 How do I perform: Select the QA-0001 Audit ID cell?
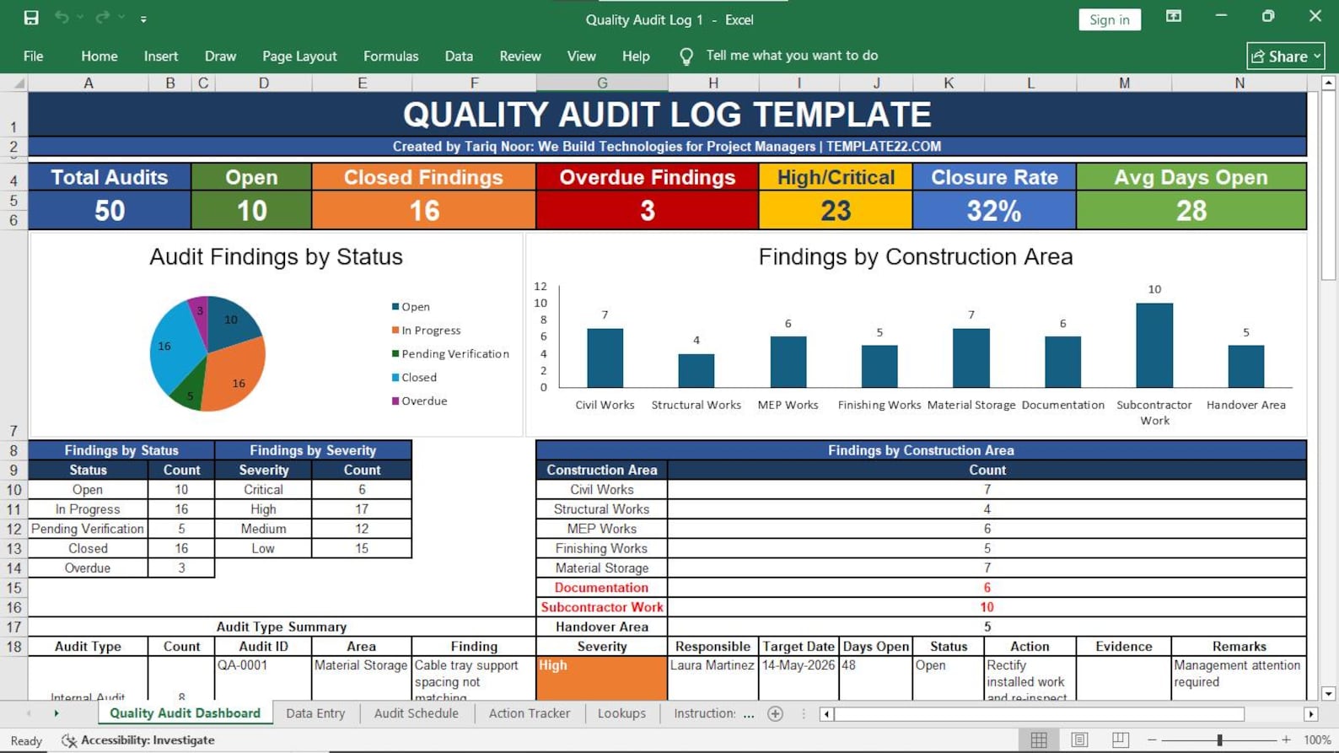264,678
